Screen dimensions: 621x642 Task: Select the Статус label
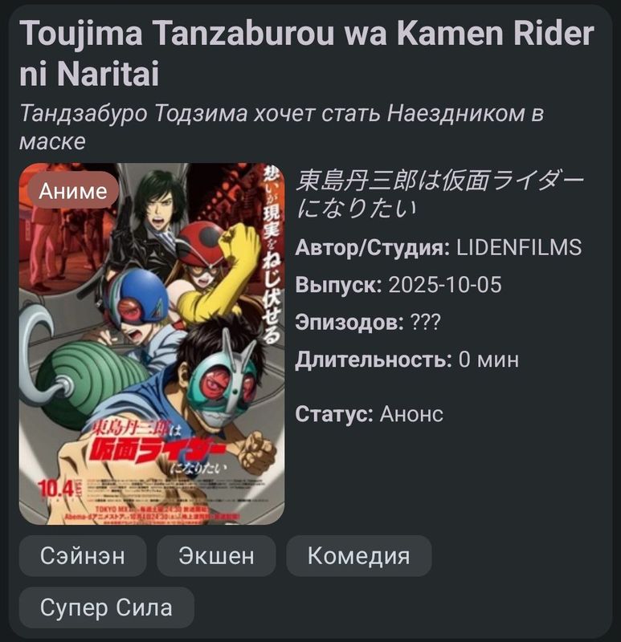click(334, 414)
